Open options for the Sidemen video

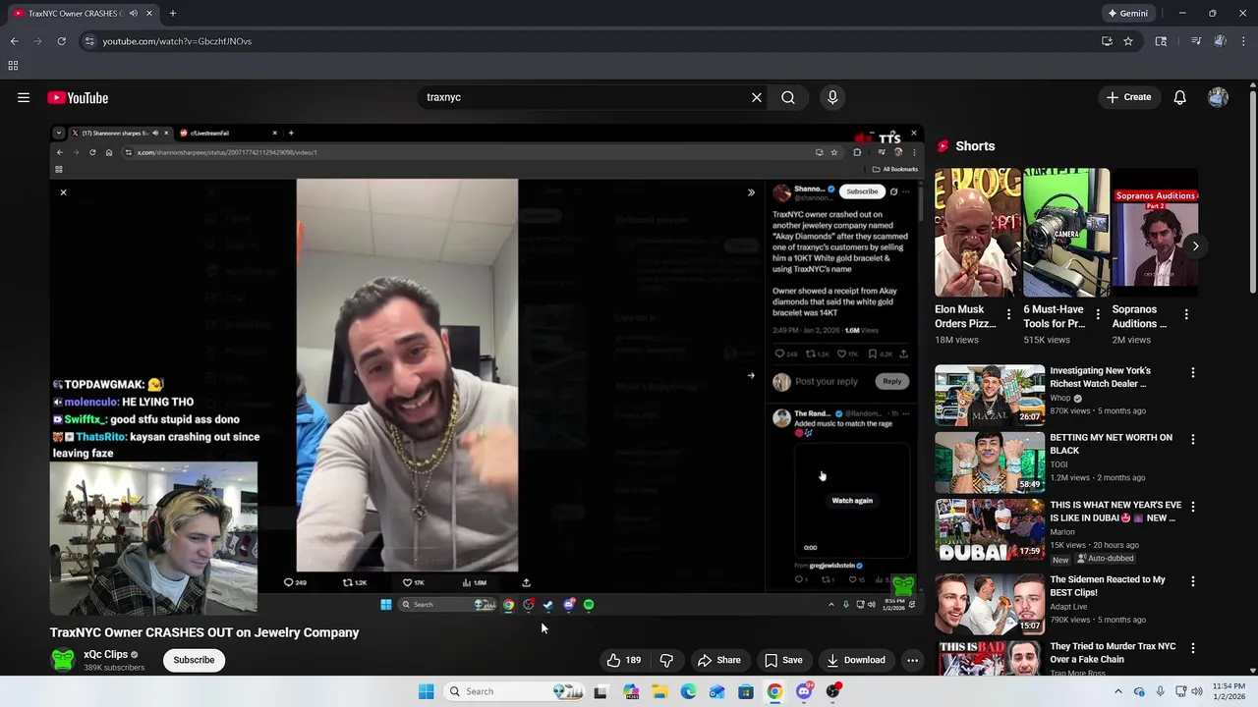1193,581
